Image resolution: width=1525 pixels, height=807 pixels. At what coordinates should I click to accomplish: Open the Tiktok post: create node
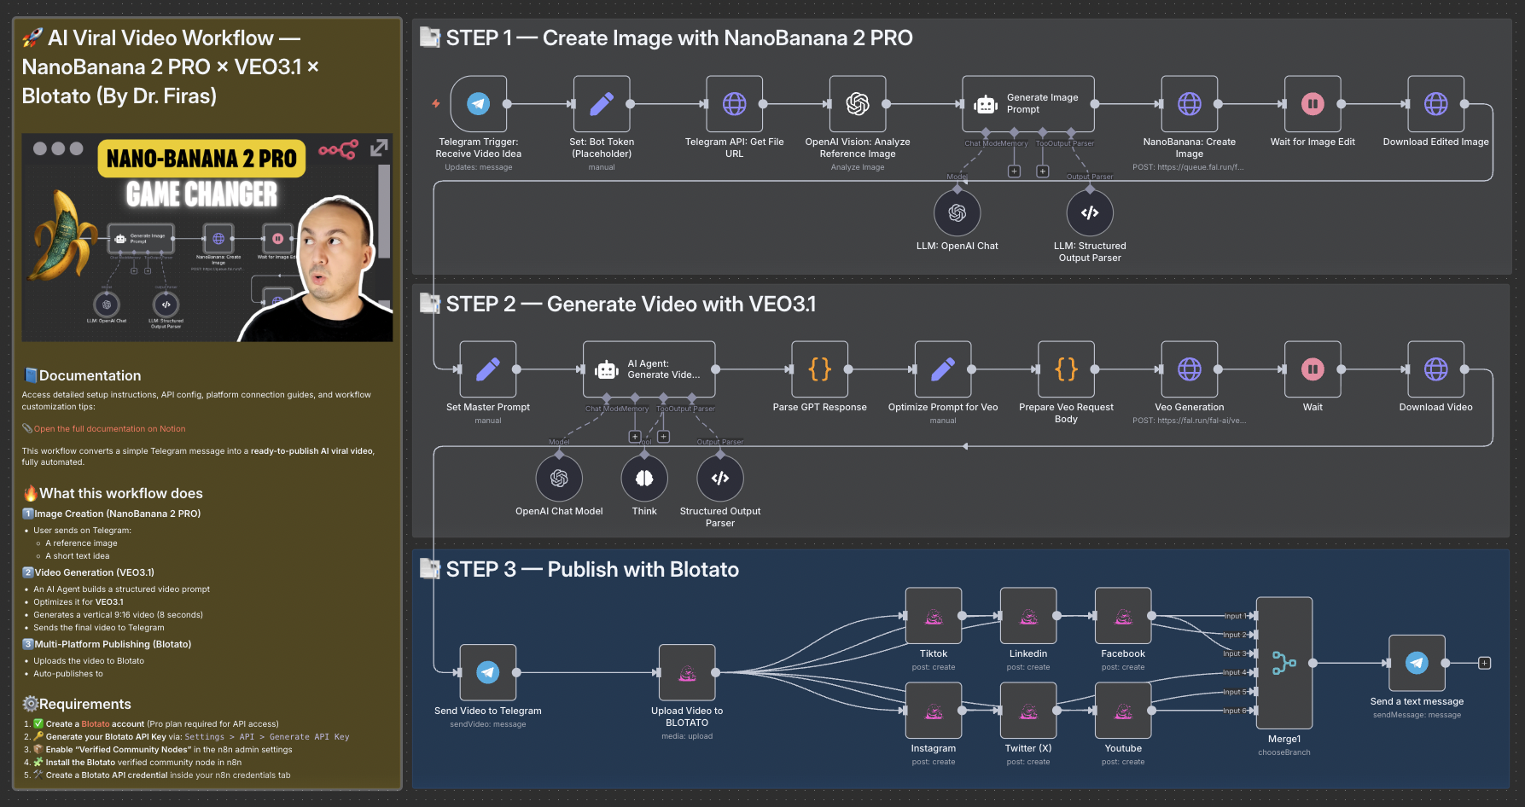click(934, 616)
